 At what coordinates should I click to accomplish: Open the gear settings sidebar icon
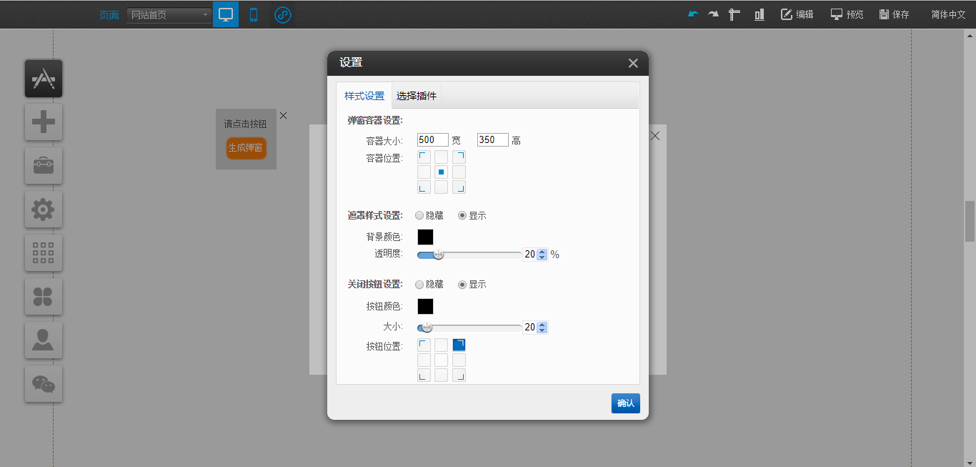[x=44, y=210]
